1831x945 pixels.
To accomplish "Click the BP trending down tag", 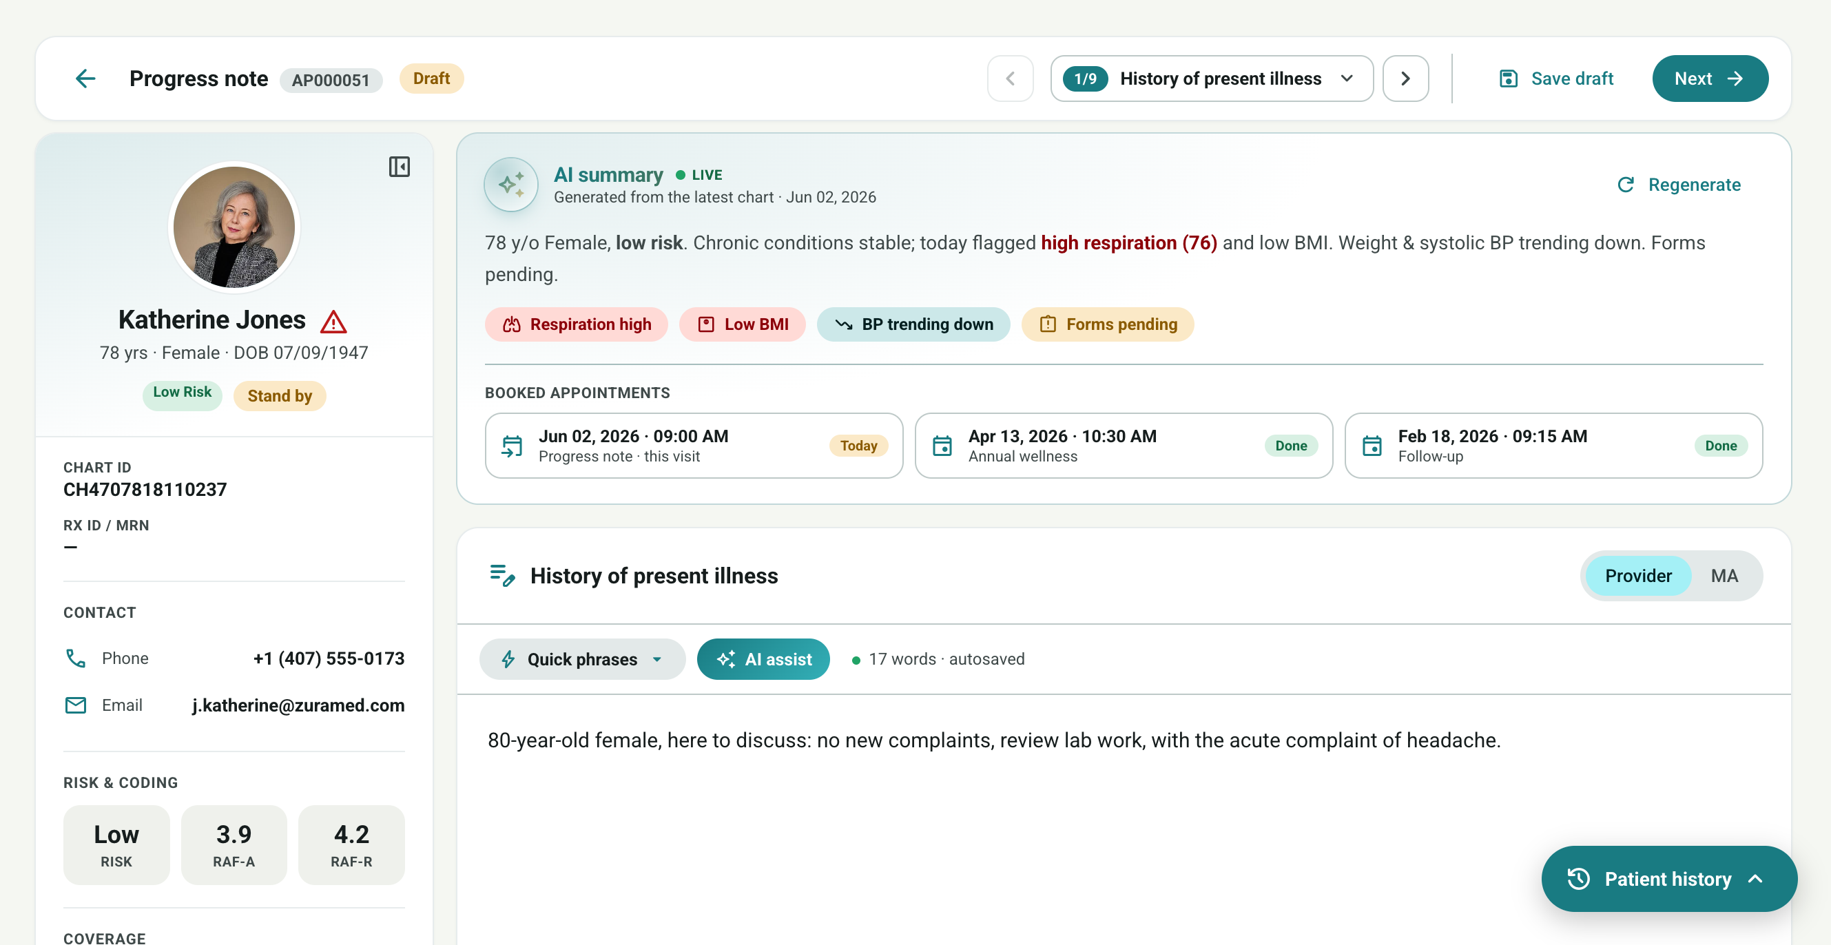I will click(x=913, y=324).
